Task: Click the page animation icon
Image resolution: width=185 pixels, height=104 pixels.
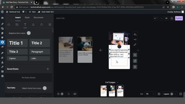Action: point(135,40)
